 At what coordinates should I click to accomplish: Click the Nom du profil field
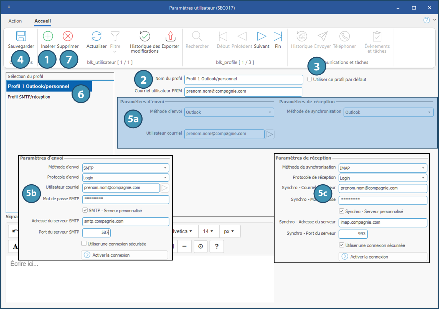tap(243, 79)
